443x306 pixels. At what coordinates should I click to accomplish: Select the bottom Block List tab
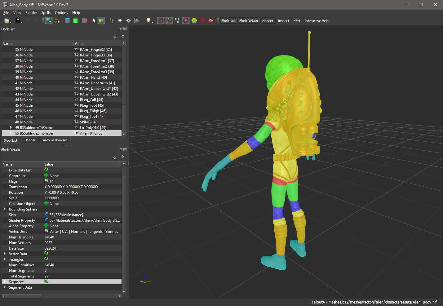point(11,140)
